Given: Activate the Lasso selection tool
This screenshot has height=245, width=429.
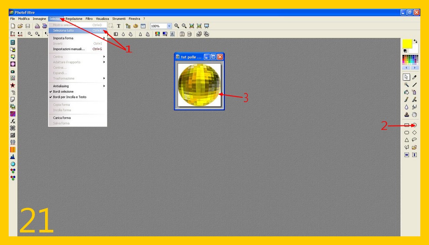Looking at the screenshot, I should pos(414,140).
